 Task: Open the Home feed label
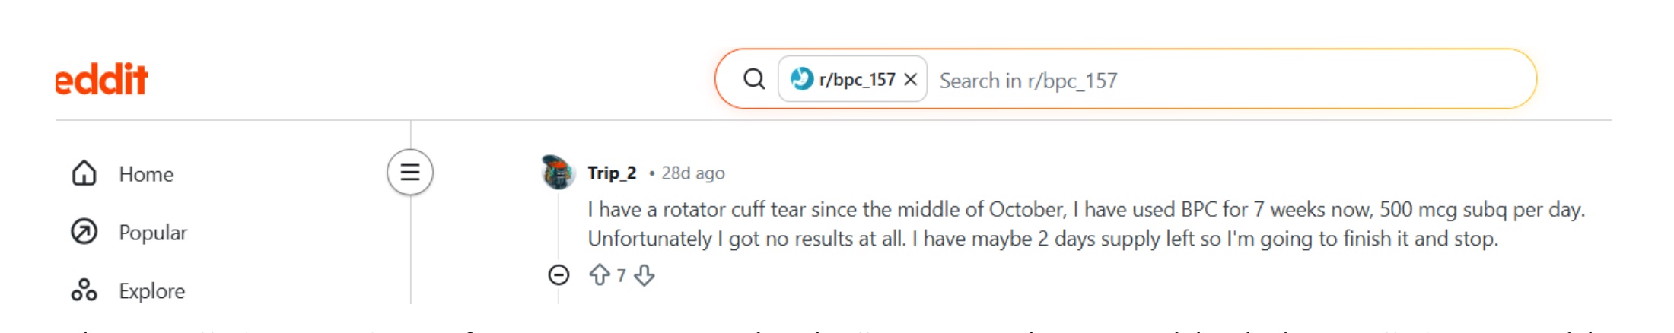(x=146, y=174)
